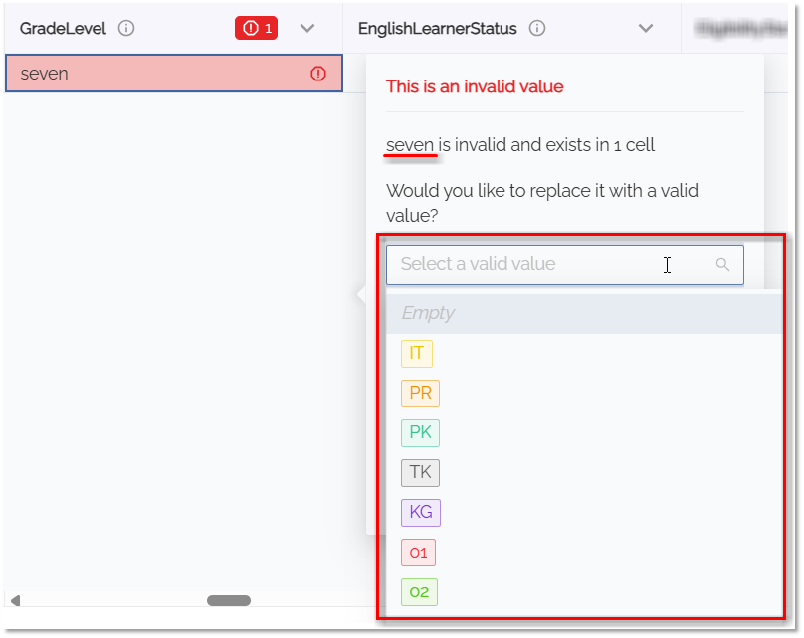Select the green 02 value swatch
This screenshot has height=638, width=804.
(x=418, y=591)
